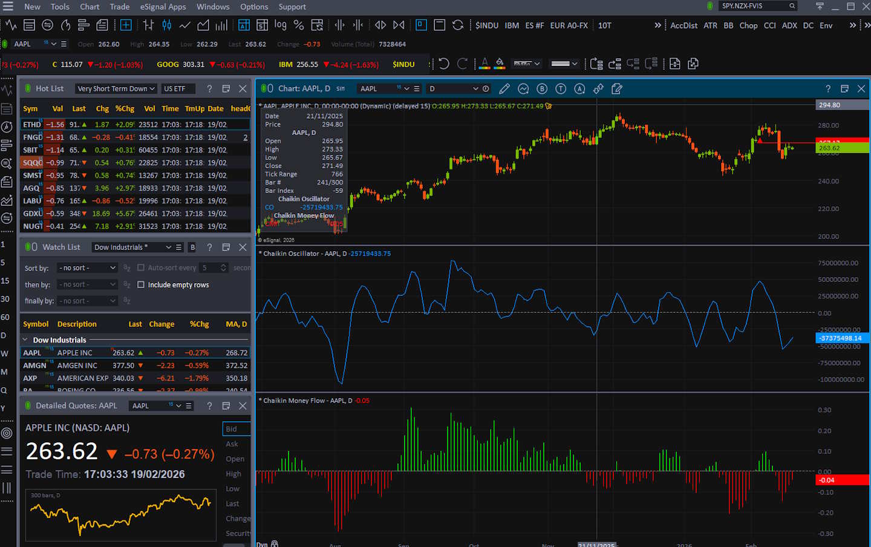Open the New menu

[32, 7]
